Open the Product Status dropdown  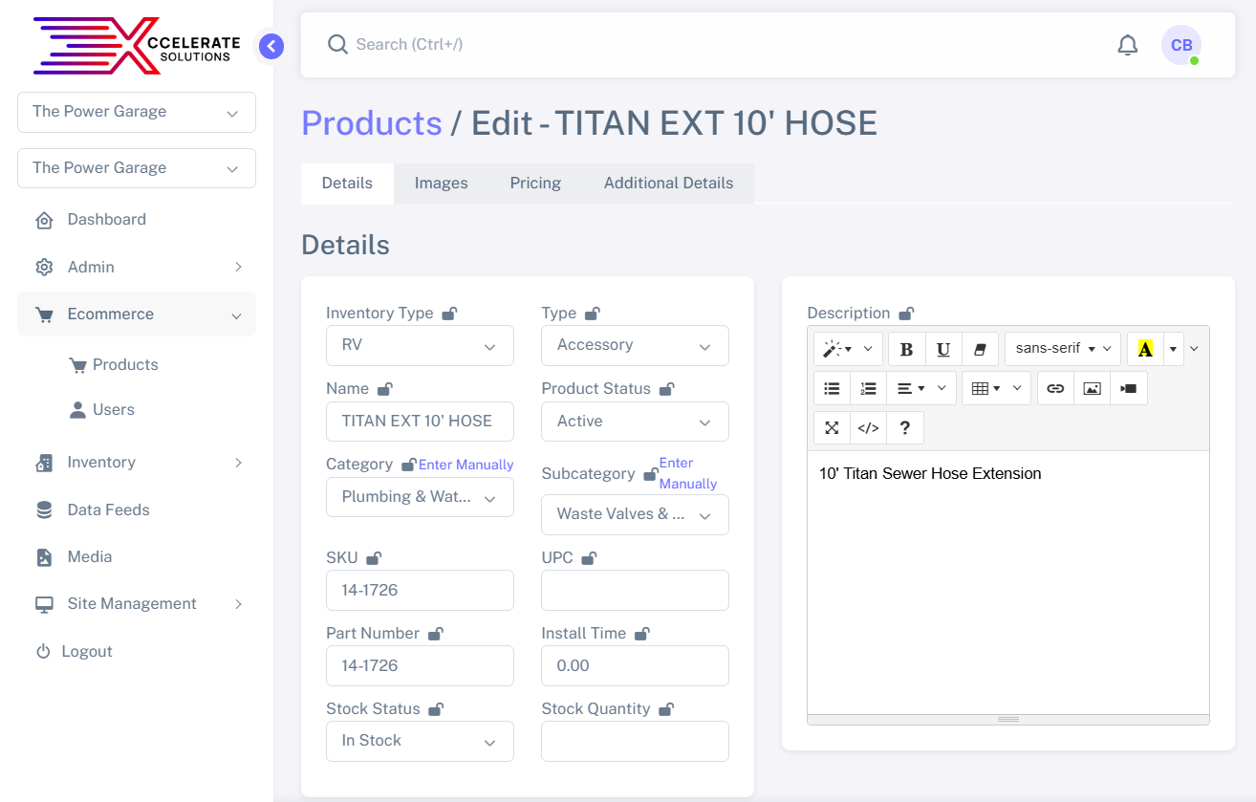point(635,422)
